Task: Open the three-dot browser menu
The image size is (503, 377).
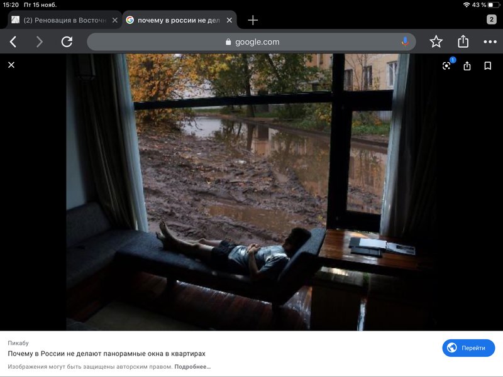Action: coord(490,42)
